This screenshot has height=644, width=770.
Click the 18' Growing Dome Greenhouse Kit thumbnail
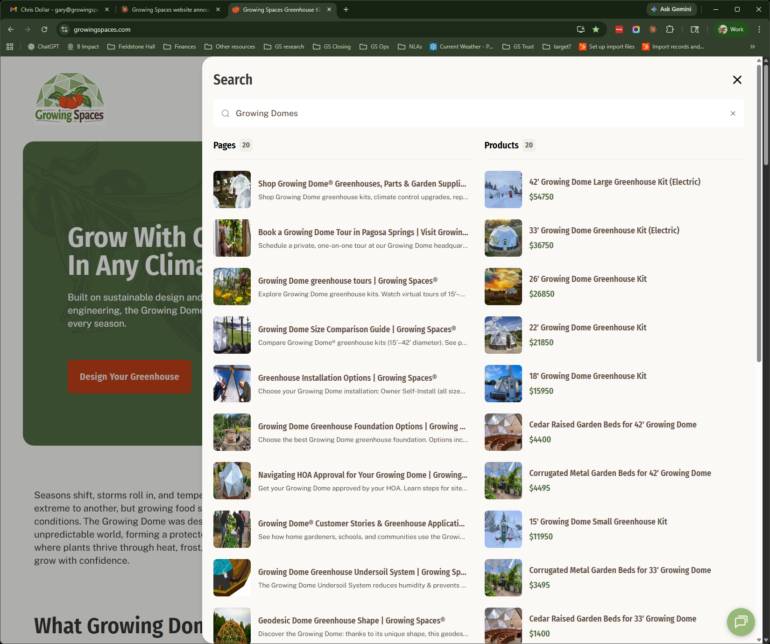pyautogui.click(x=503, y=384)
